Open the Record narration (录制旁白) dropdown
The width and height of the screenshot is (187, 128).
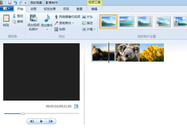click(x=73, y=23)
